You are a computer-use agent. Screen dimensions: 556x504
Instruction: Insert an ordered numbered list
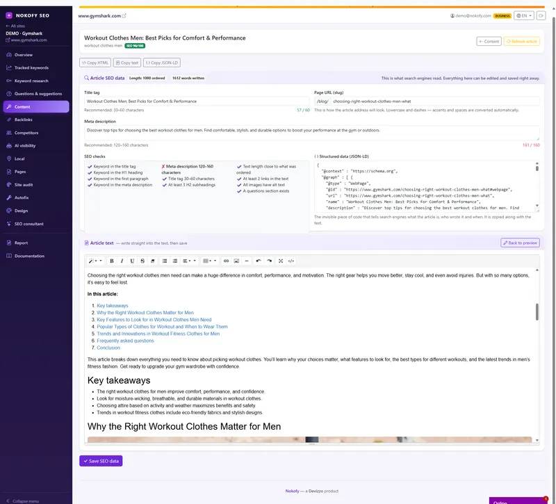pyautogui.click(x=175, y=261)
